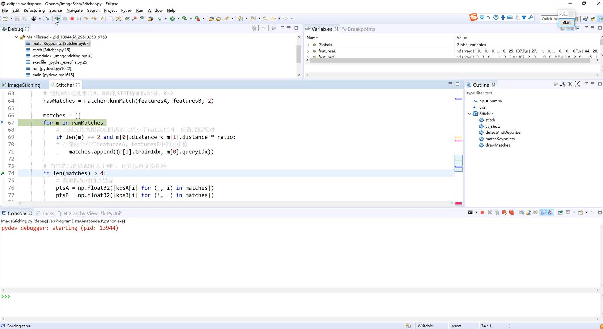Open the Refactoring menu
This screenshot has width=603, height=329.
[34, 10]
